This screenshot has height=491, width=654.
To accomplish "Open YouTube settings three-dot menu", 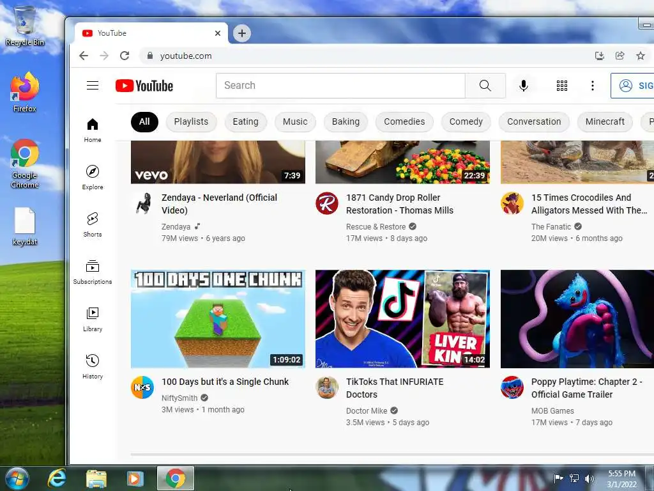I will (592, 86).
